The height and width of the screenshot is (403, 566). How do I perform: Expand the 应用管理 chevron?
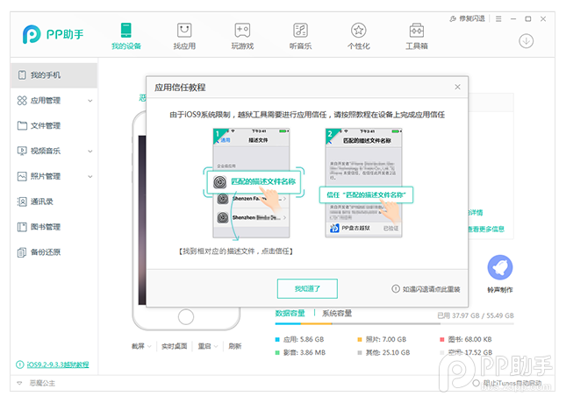click(90, 101)
